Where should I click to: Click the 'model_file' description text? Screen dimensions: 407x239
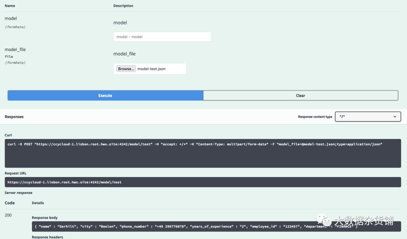pos(124,54)
